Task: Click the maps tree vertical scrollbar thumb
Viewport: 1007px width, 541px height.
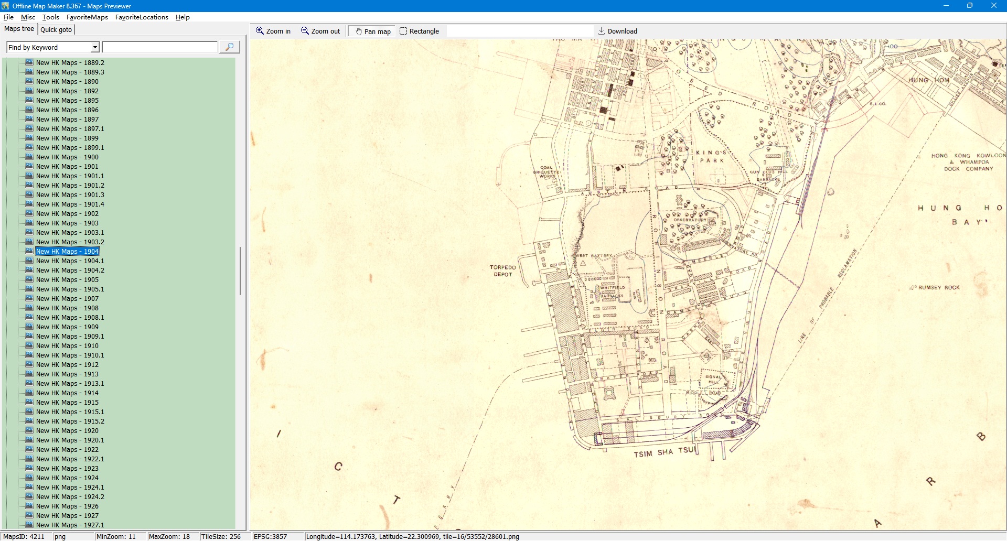Action: (x=240, y=271)
